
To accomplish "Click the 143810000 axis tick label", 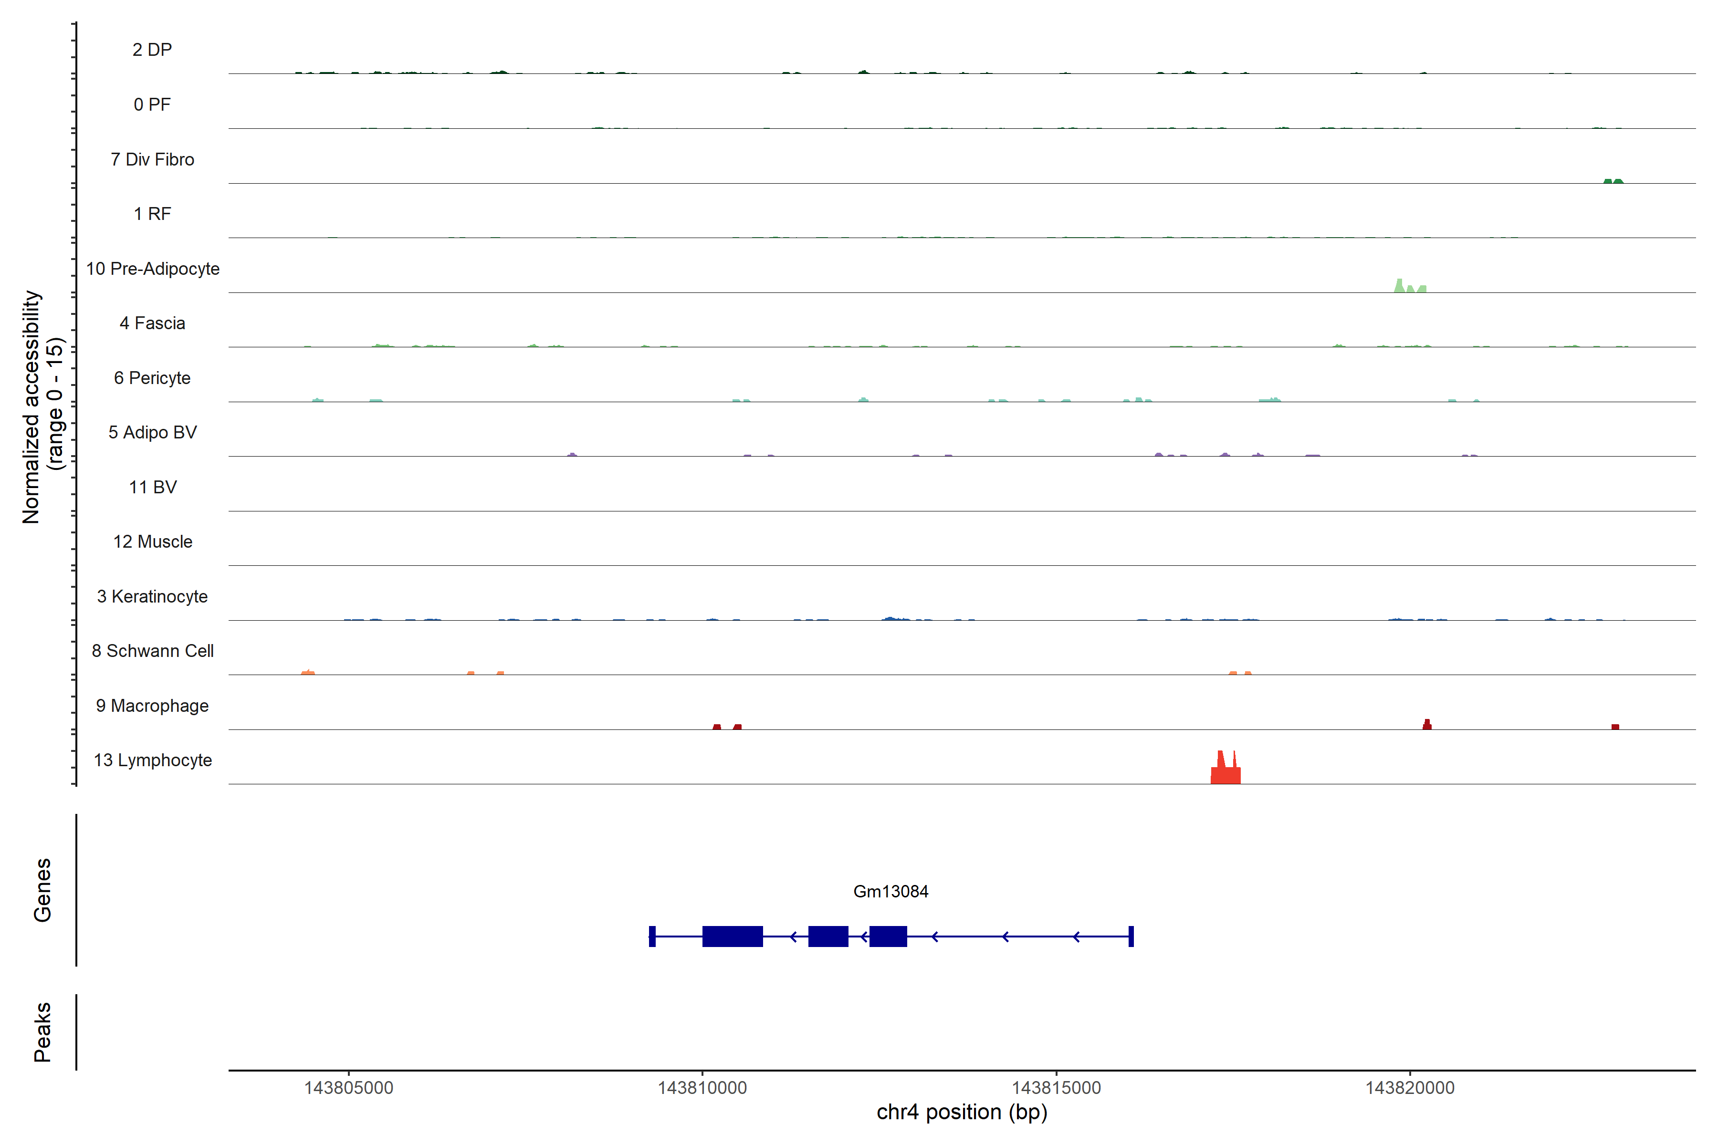I will [702, 1087].
